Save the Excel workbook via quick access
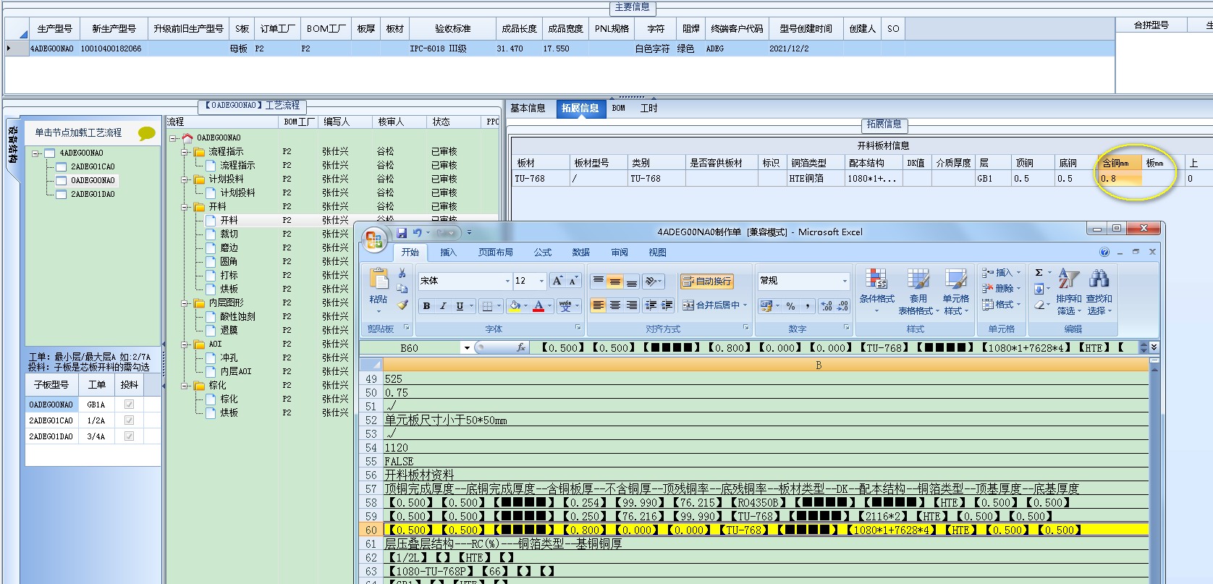The height and width of the screenshot is (584, 1213). (x=402, y=232)
